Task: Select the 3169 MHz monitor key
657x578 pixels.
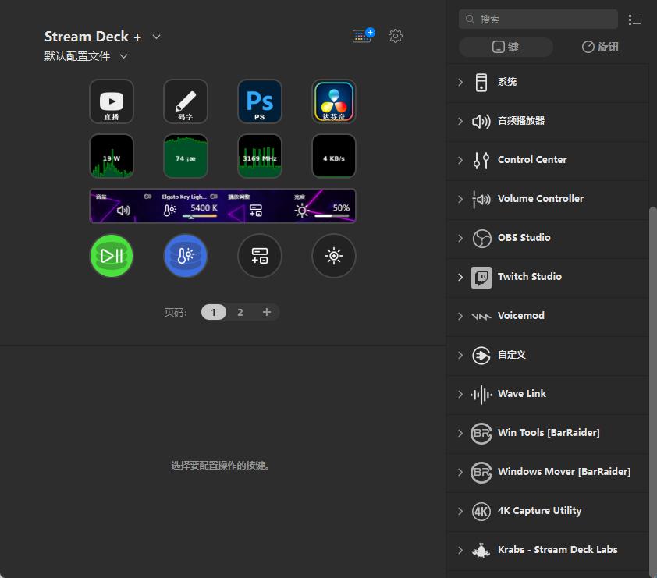Action: pyautogui.click(x=260, y=156)
